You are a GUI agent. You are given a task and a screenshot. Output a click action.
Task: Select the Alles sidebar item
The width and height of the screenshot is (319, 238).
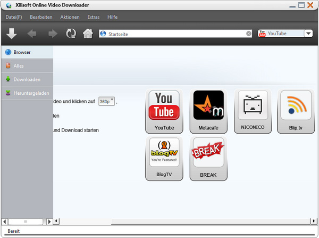tap(27, 65)
